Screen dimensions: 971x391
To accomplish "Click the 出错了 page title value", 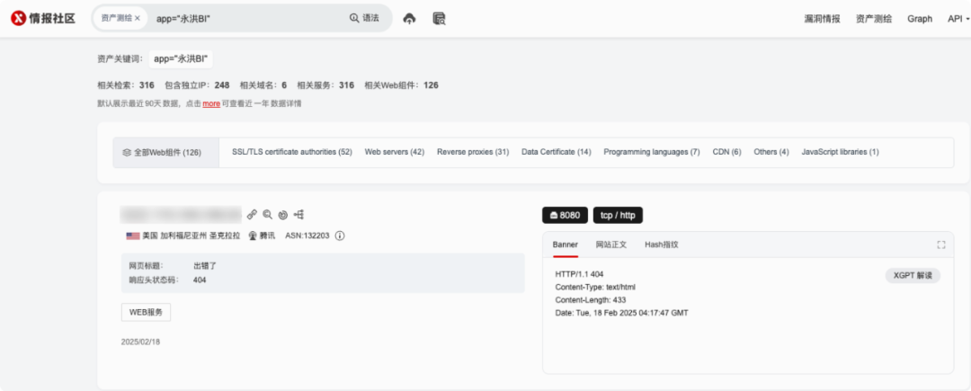I will point(205,266).
